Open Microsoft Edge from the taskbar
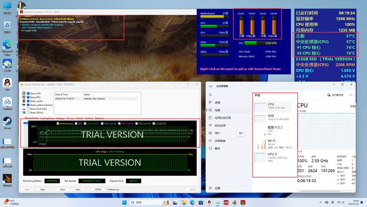 coord(192,203)
